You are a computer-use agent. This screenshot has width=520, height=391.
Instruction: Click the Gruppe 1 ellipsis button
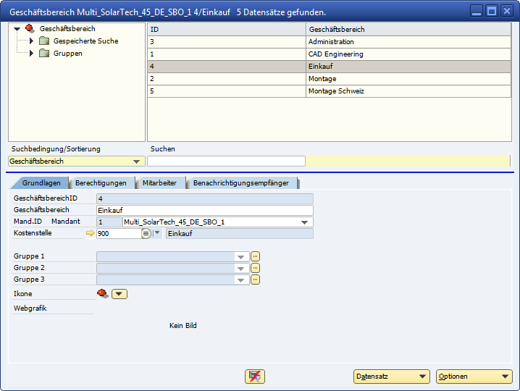click(x=255, y=256)
